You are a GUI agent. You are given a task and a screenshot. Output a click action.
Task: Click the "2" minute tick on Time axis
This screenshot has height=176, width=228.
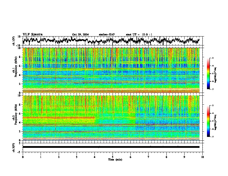tap(59, 157)
